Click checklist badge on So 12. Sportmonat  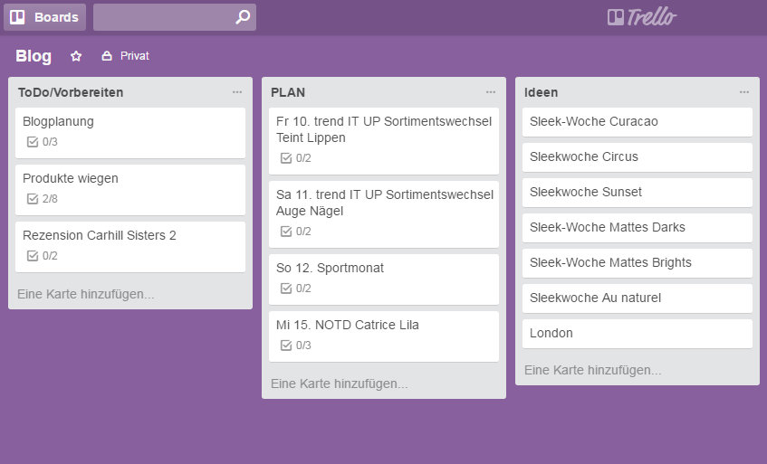296,289
